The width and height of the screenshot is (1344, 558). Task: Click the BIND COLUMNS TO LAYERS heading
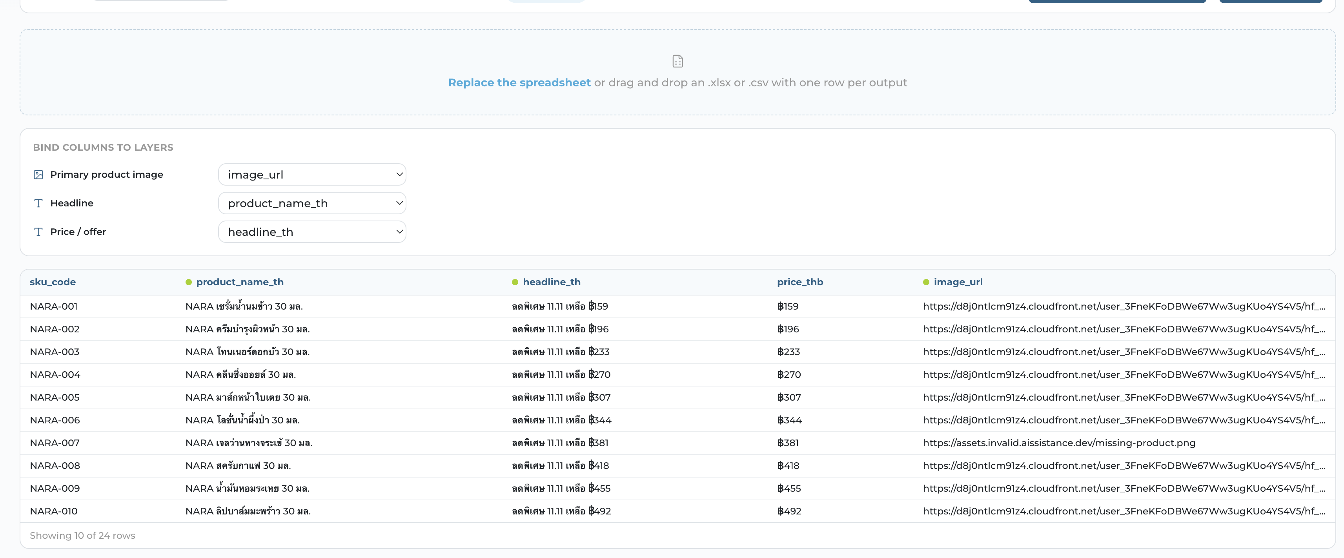103,148
